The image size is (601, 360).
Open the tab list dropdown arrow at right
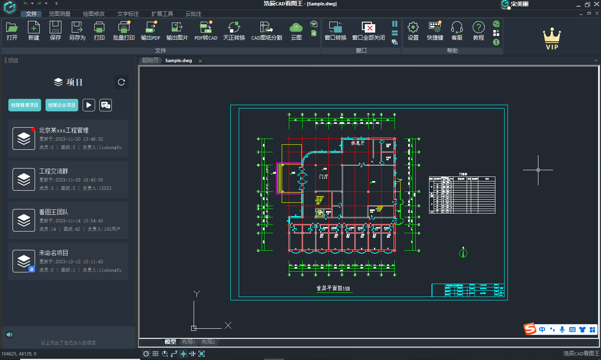596,60
